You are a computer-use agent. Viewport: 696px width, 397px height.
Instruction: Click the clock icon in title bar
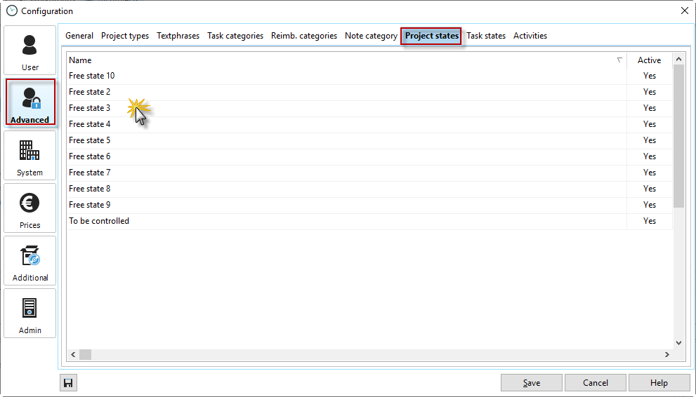pos(11,11)
